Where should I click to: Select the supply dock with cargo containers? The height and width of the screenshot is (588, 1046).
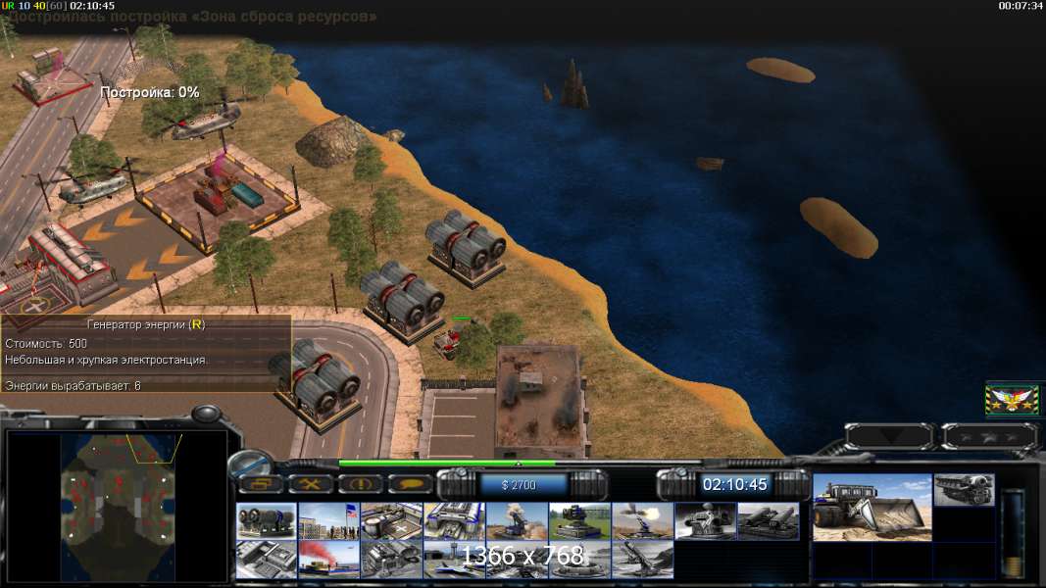pyautogui.click(x=221, y=197)
